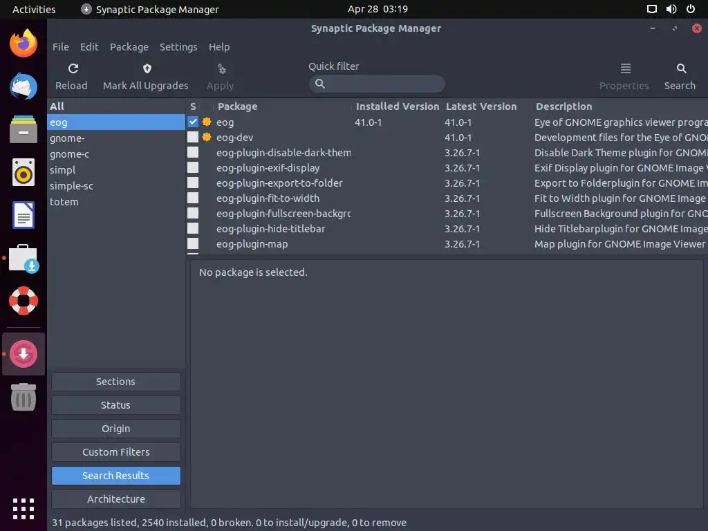The width and height of the screenshot is (708, 531).
Task: Open the power menu in top bar
Action: pyautogui.click(x=691, y=9)
